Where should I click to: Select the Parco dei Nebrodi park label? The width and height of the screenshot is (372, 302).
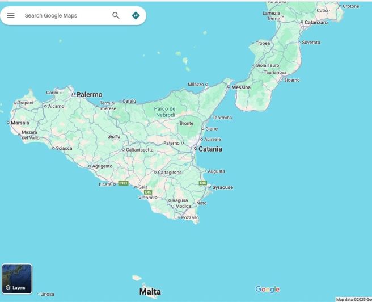tap(166, 111)
